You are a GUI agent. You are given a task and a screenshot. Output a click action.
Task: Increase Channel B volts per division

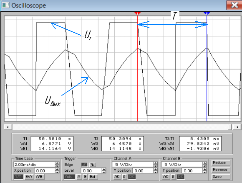204,163
